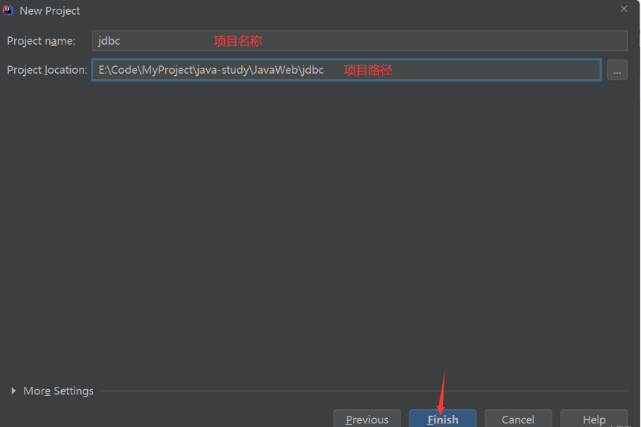
Task: Focus the Project location path field
Action: (x=484, y=70)
